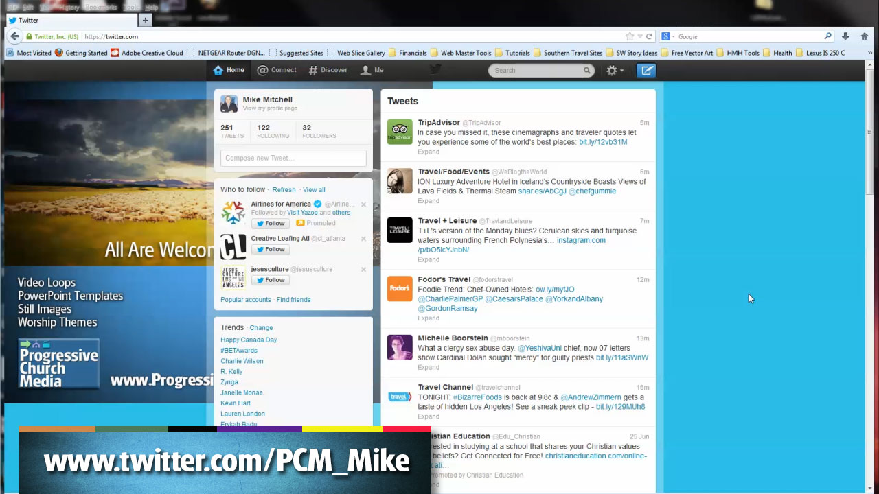The width and height of the screenshot is (879, 494).
Task: Click View my profile page link
Action: pos(270,108)
